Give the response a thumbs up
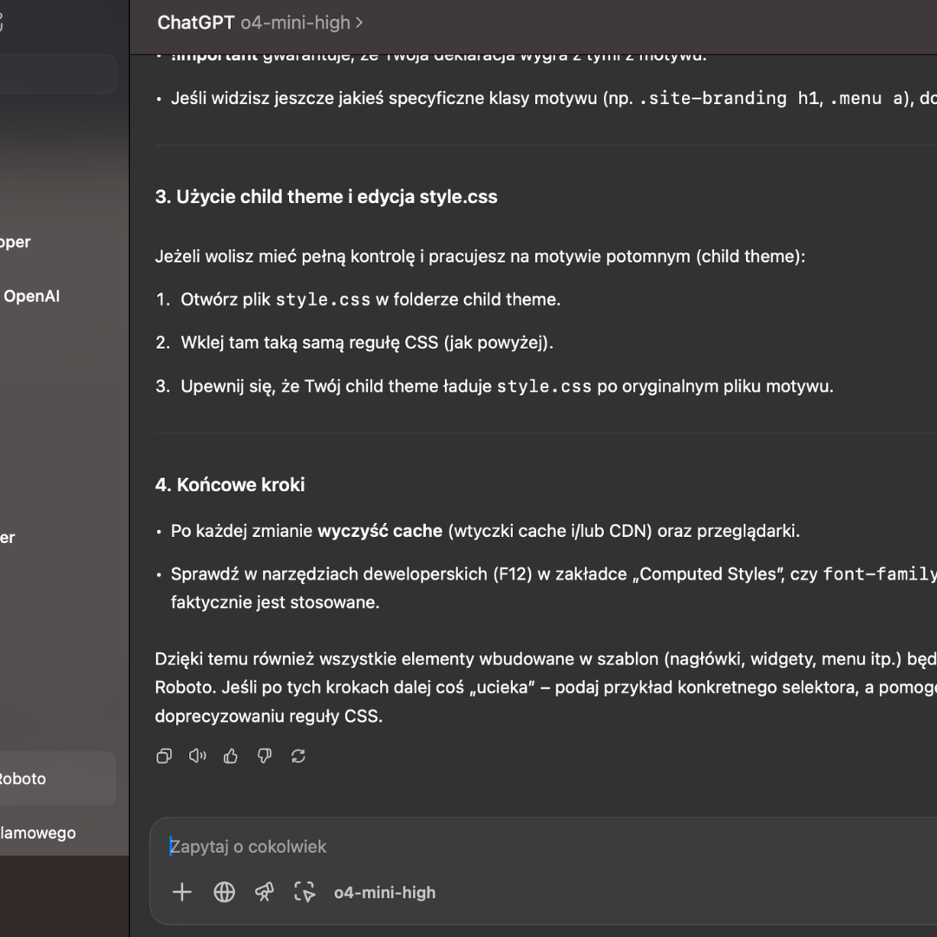The height and width of the screenshot is (937, 937). (x=230, y=756)
